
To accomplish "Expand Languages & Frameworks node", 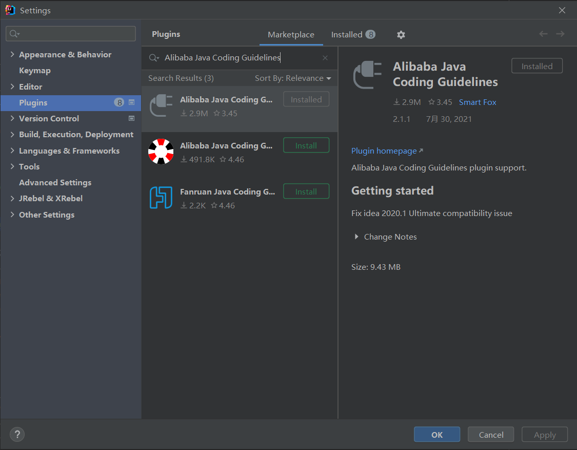I will click(12, 151).
